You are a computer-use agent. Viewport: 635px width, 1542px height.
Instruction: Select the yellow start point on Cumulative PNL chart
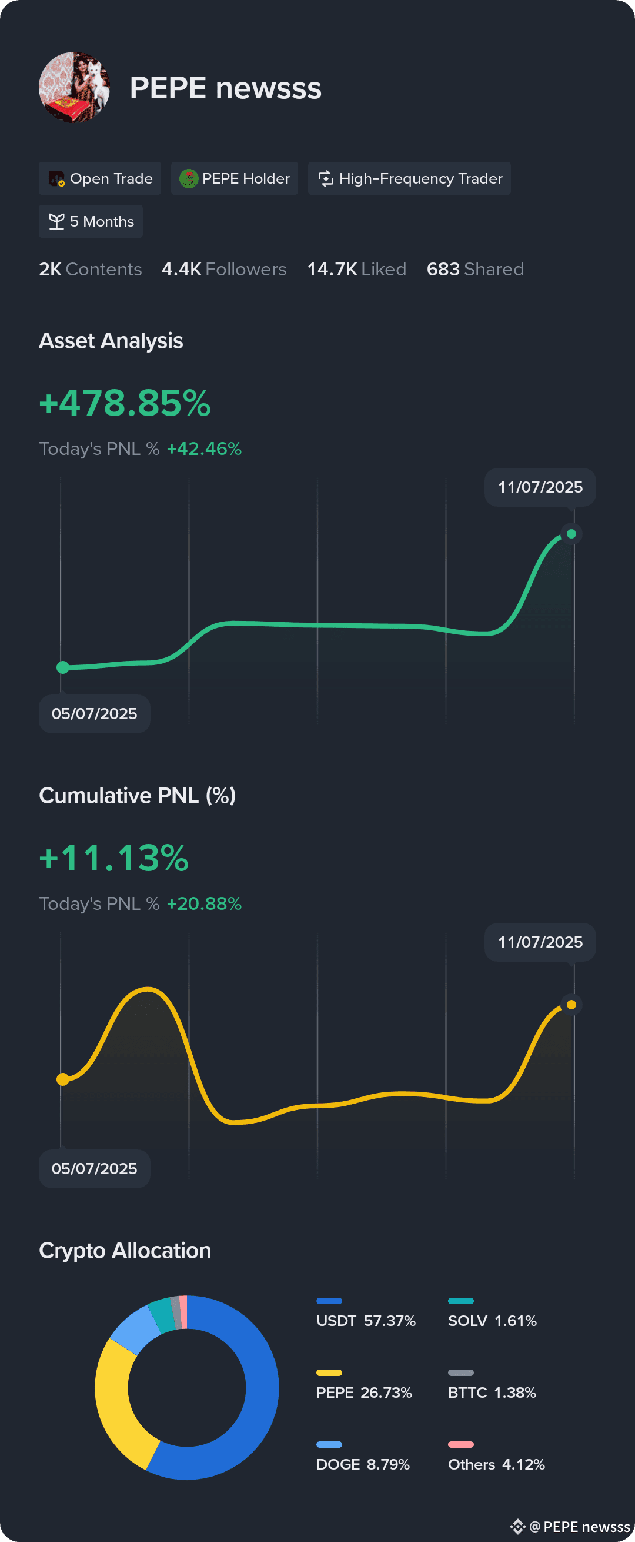point(63,1079)
